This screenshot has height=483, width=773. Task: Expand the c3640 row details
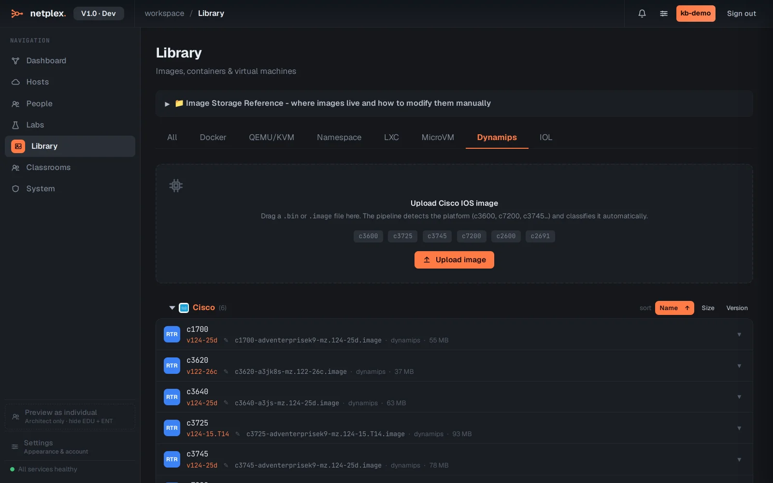click(739, 397)
